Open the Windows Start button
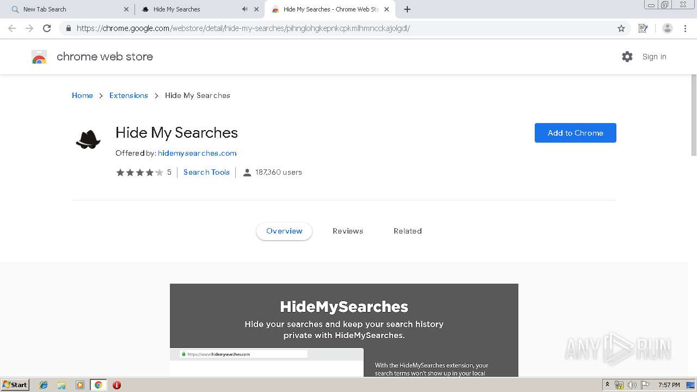This screenshot has height=392, width=697. click(x=15, y=385)
